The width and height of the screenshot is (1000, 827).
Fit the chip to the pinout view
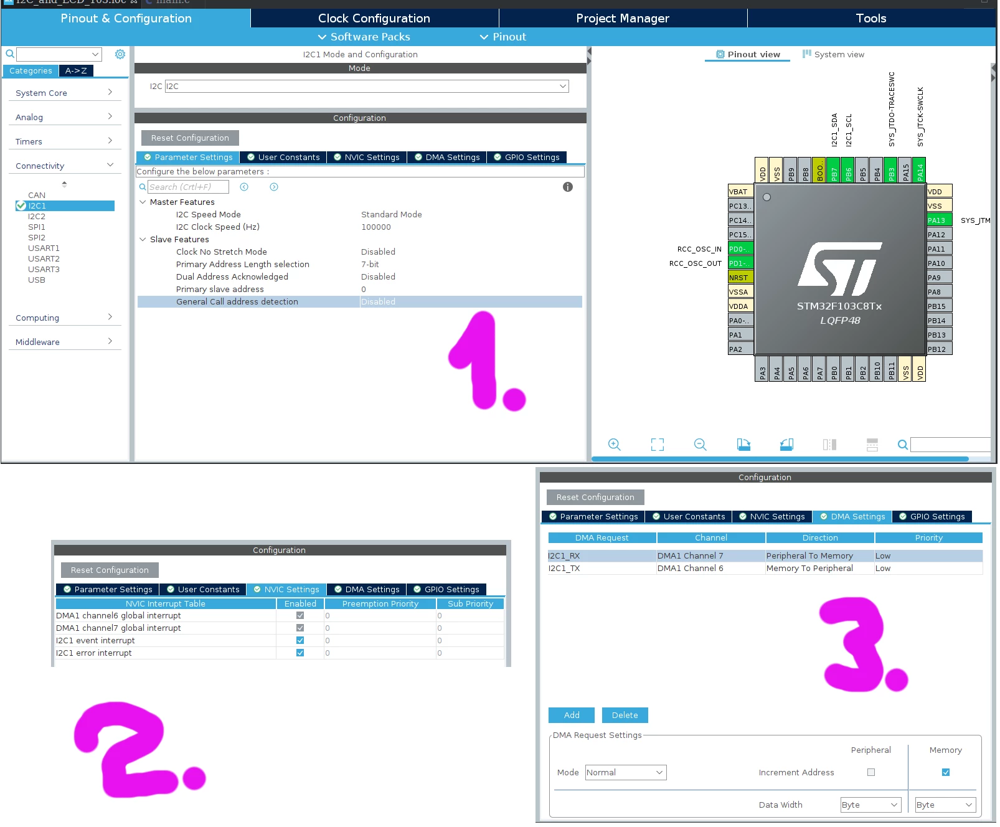pos(658,444)
